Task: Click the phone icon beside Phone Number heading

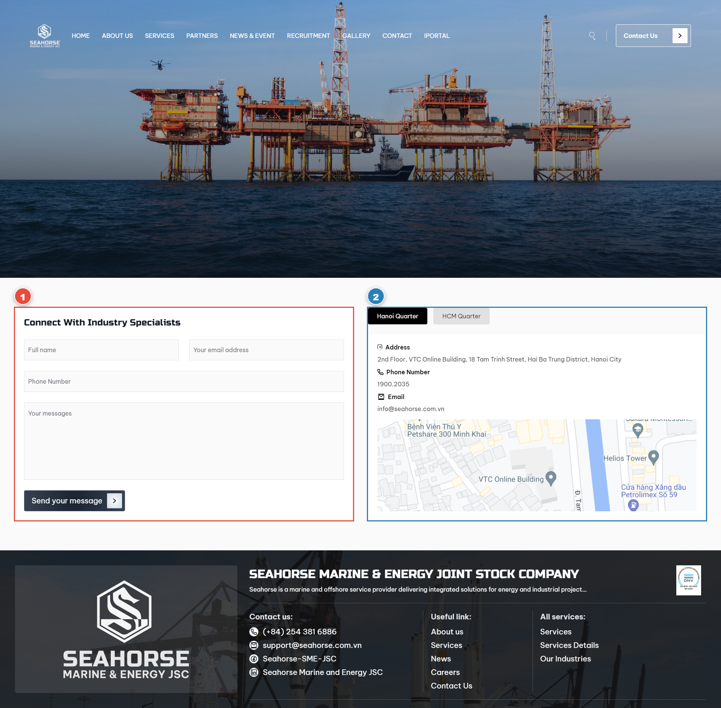Action: tap(380, 372)
